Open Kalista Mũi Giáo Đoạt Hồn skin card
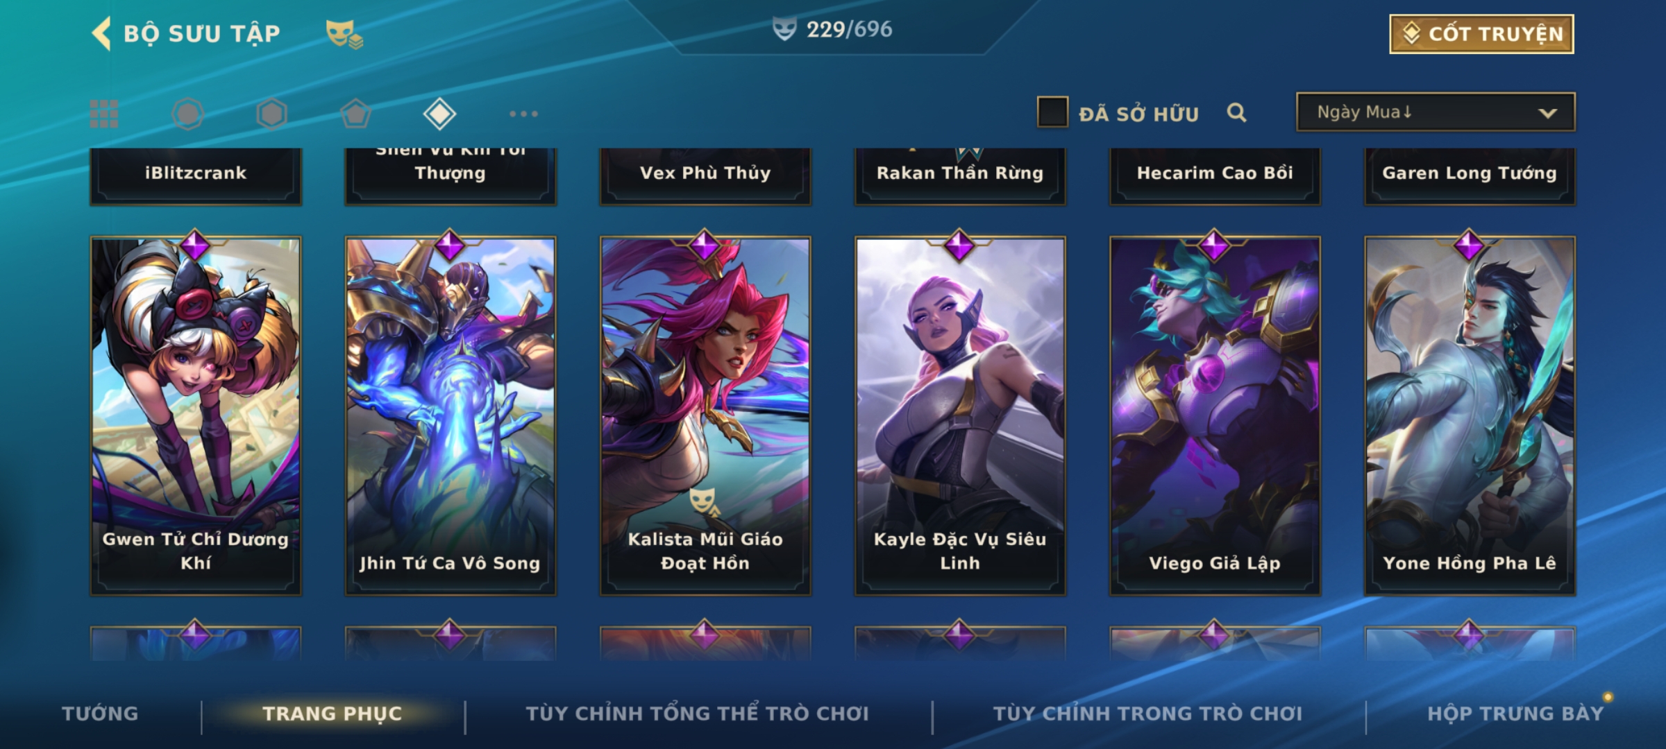 pyautogui.click(x=705, y=416)
